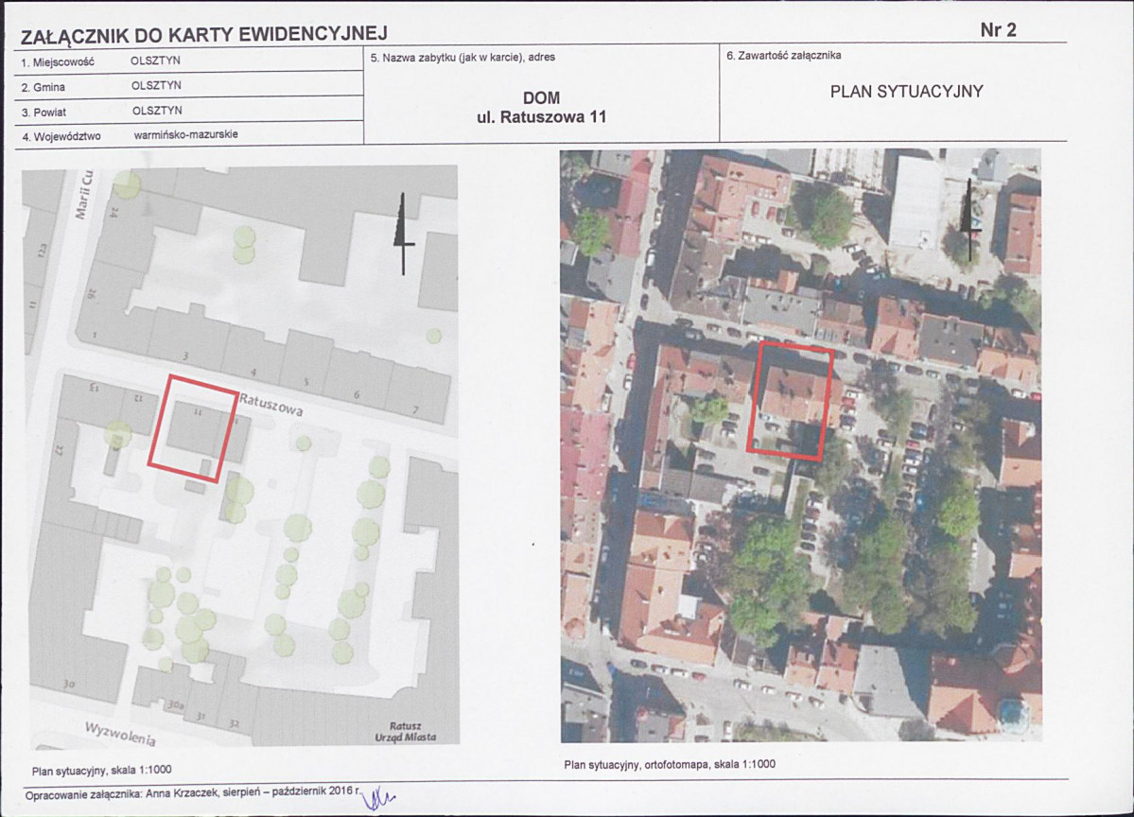
Task: Click the large white-roofed building in the orthophoto
Action: (916, 201)
